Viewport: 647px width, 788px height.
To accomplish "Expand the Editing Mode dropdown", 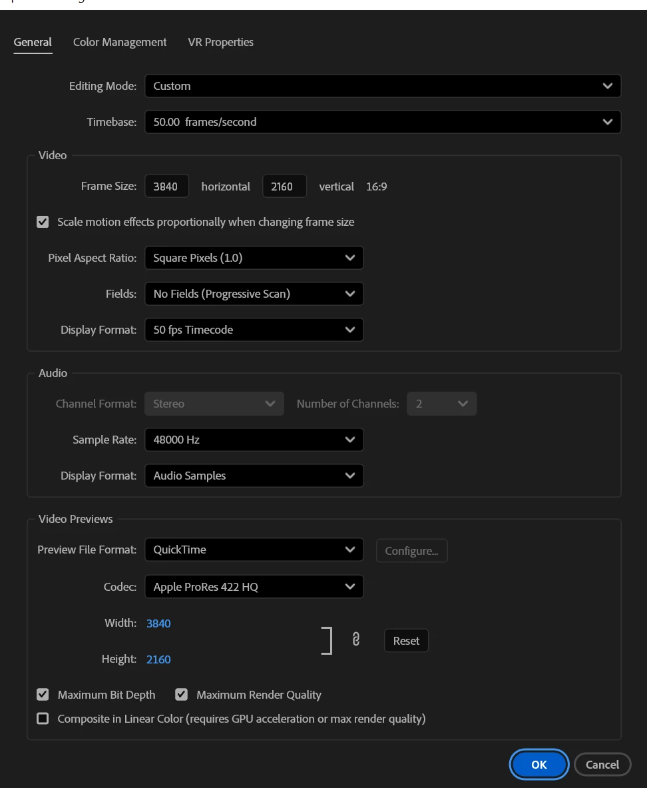I will coord(383,86).
